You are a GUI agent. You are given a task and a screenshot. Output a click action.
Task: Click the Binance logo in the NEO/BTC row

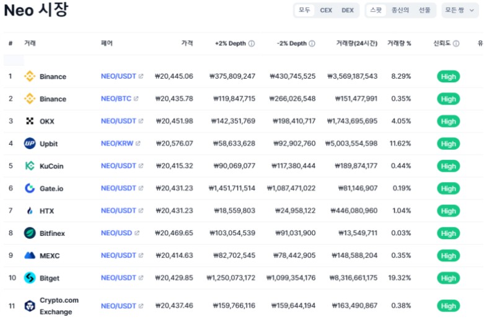30,98
